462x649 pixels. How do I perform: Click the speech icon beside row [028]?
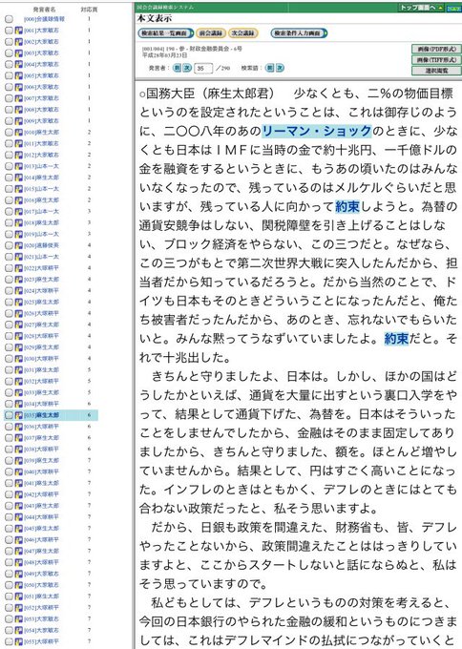coord(19,336)
